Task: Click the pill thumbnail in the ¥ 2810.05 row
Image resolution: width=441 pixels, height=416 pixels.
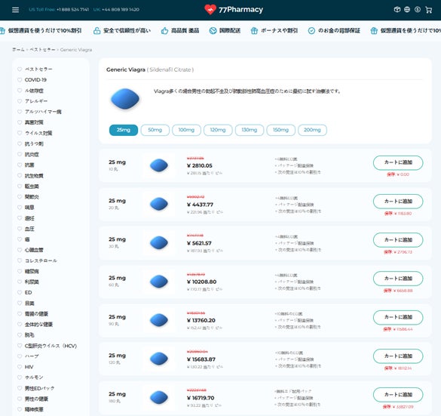Action: [159, 165]
